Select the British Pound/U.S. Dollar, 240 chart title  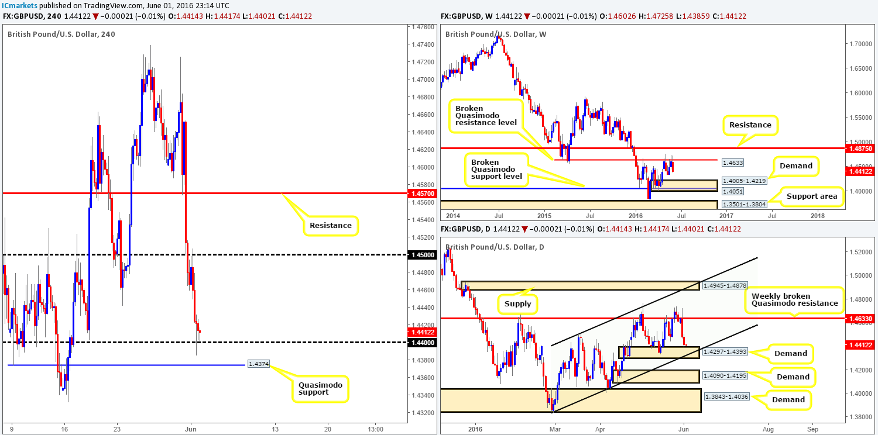point(61,34)
